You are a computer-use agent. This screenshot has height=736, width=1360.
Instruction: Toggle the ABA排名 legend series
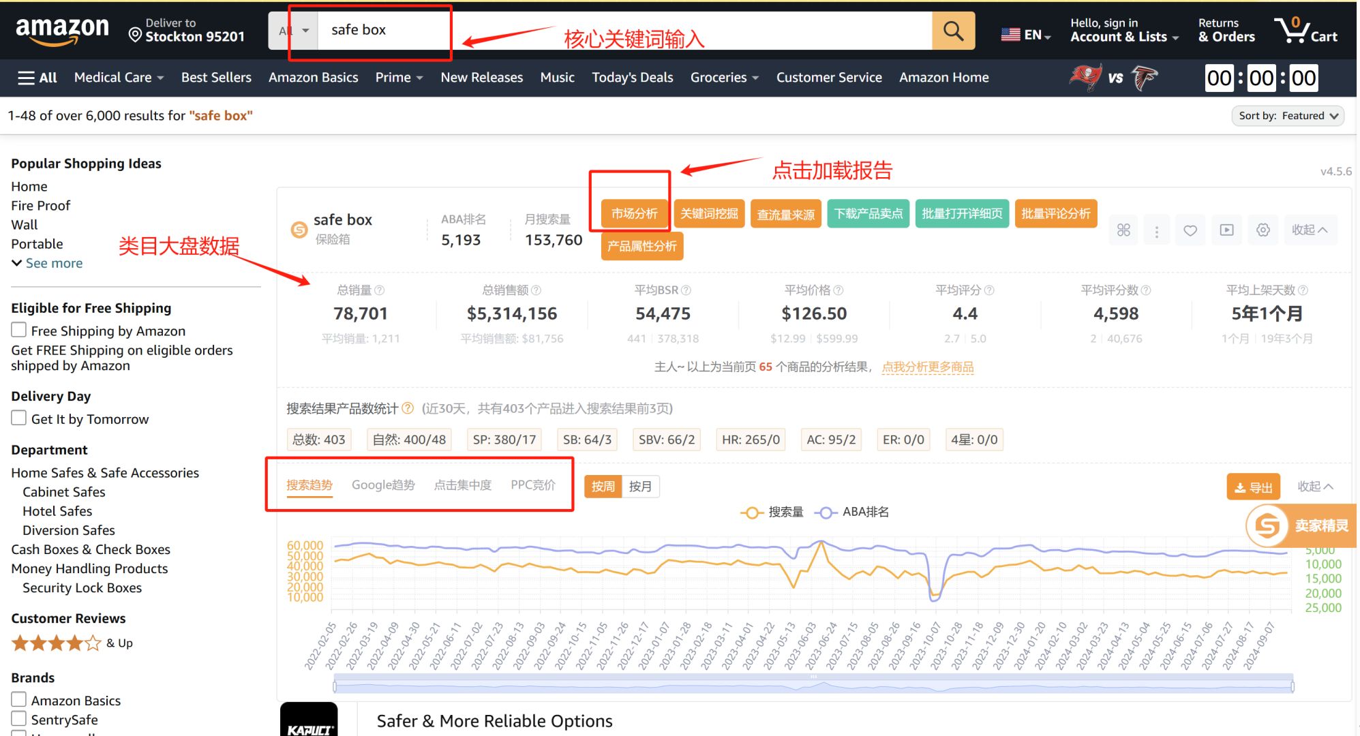click(x=852, y=512)
